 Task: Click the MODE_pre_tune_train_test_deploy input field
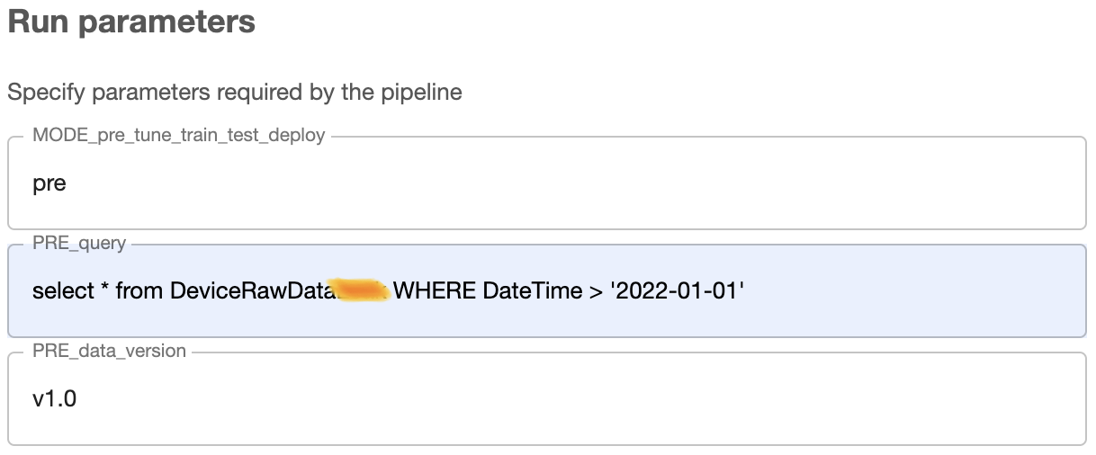click(x=547, y=183)
